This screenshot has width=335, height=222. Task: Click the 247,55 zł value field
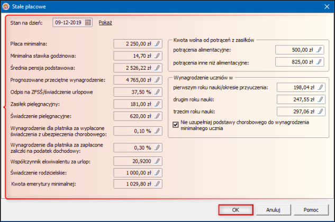[301, 99]
